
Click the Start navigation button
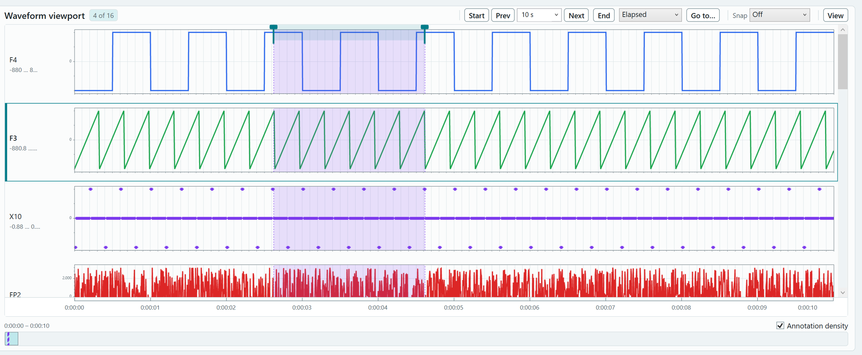tap(476, 15)
